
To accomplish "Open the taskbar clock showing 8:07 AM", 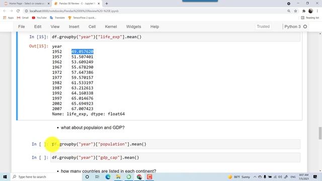I will click(304, 176).
